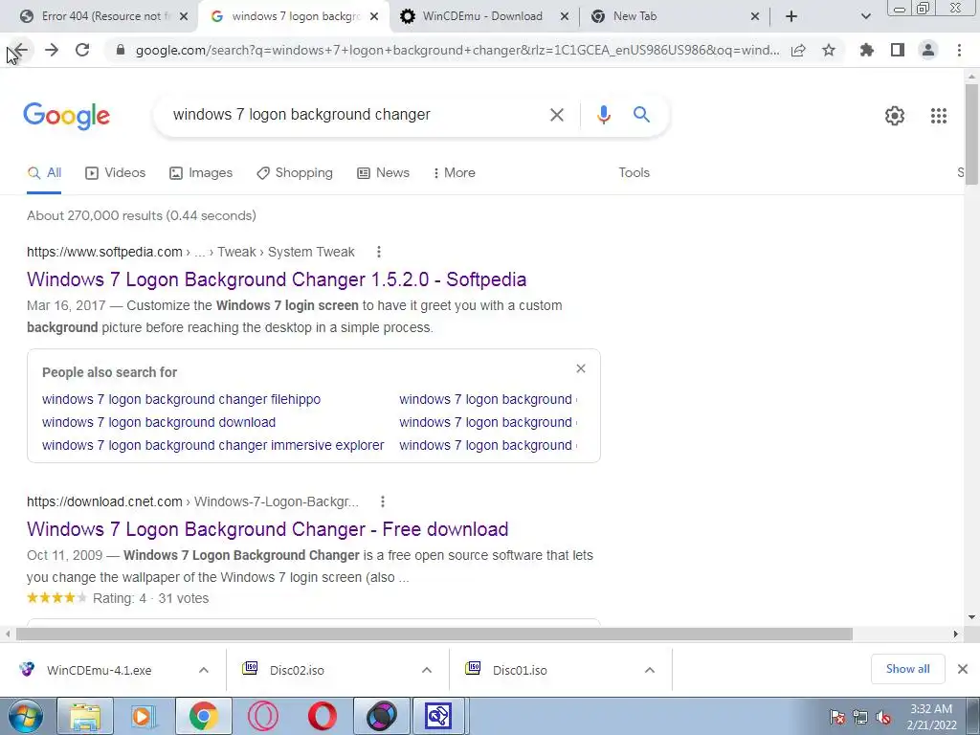Image resolution: width=980 pixels, height=735 pixels.
Task: Search logon background changer immersive explorer suggestion
Action: click(x=213, y=446)
